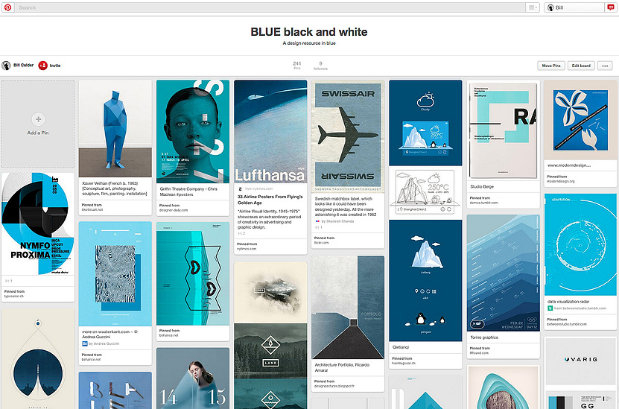Click the by Andrea Guccini attribution
Screen dimensions: 619x409
[104, 343]
